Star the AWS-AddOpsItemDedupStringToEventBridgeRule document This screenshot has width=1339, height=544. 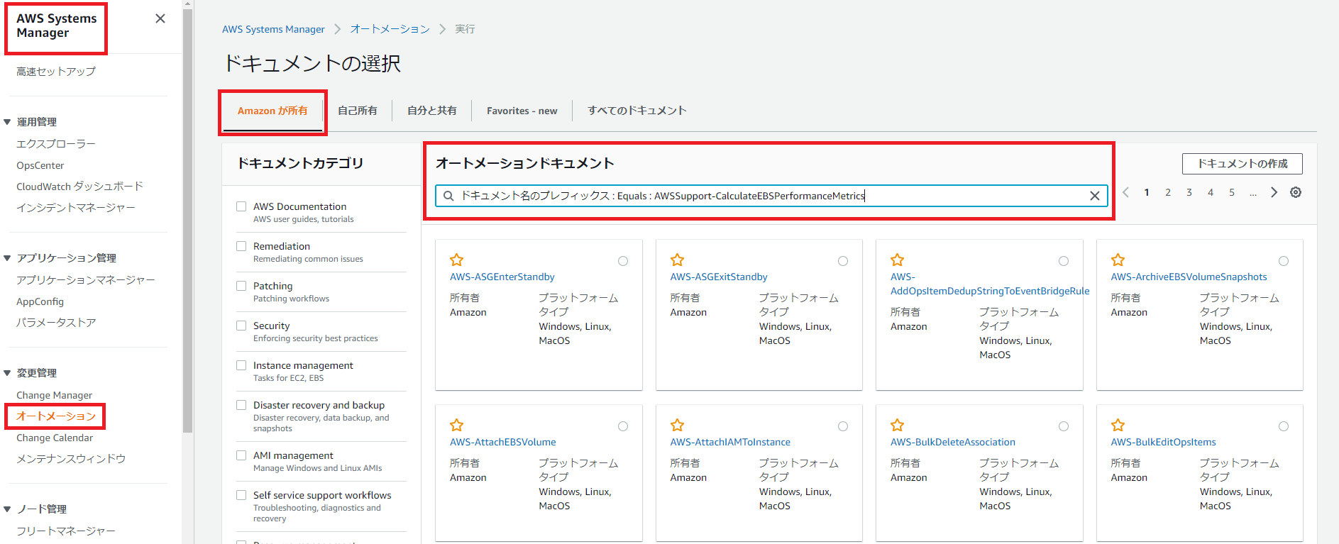[897, 260]
